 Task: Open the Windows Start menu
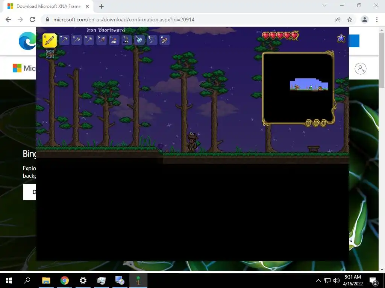point(9,280)
